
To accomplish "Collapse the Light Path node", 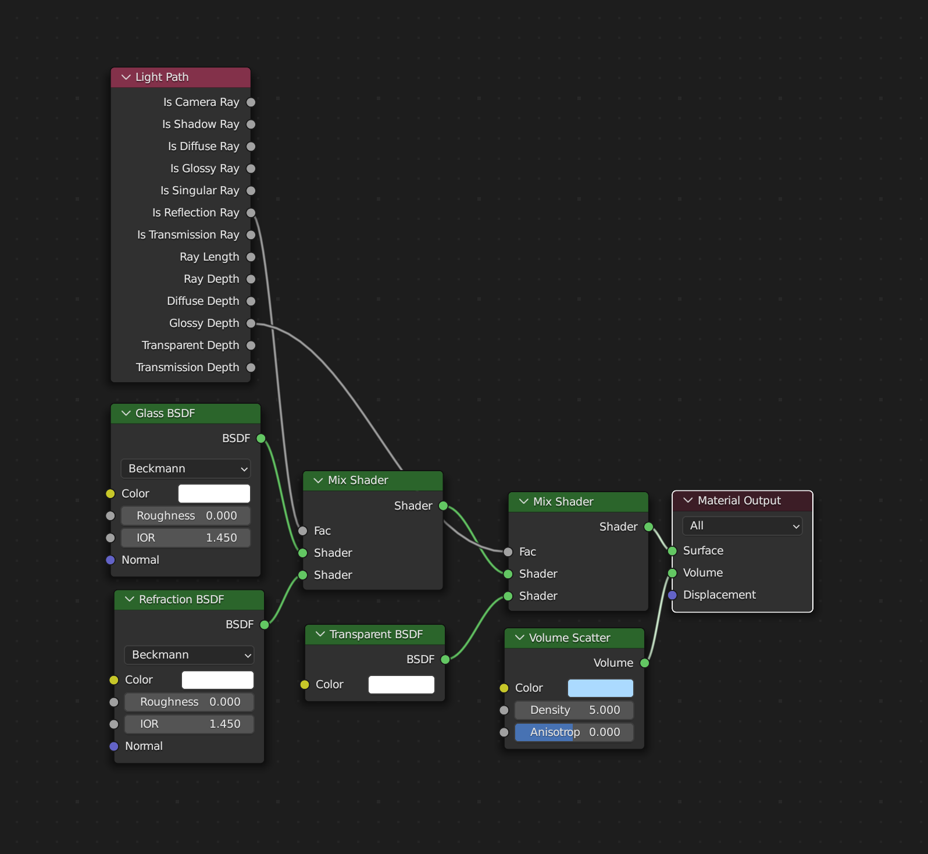I will pyautogui.click(x=126, y=77).
